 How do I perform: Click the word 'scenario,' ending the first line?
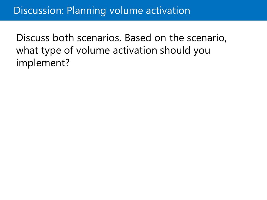(207, 38)
